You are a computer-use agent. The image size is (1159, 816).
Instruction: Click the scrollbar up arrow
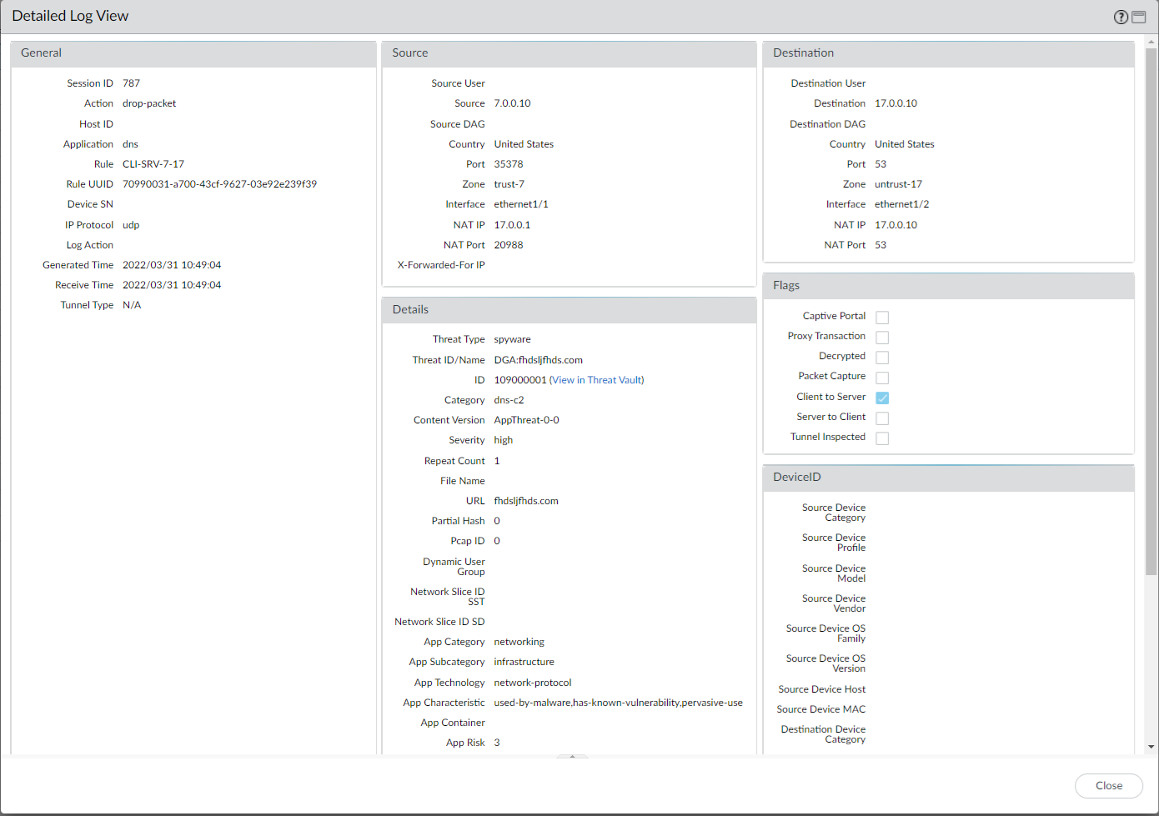point(1151,41)
